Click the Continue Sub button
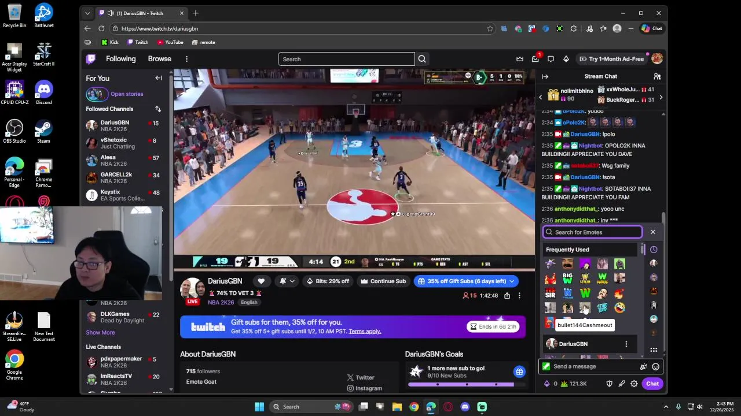 [383, 281]
